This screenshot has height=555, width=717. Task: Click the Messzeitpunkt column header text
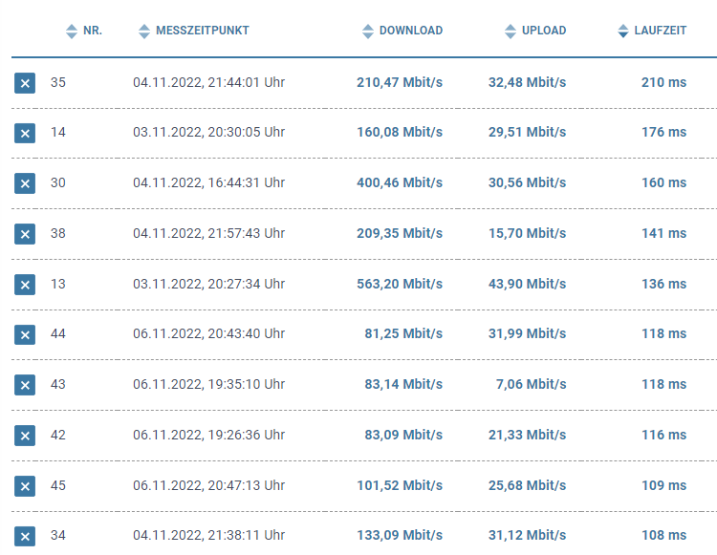tap(202, 31)
